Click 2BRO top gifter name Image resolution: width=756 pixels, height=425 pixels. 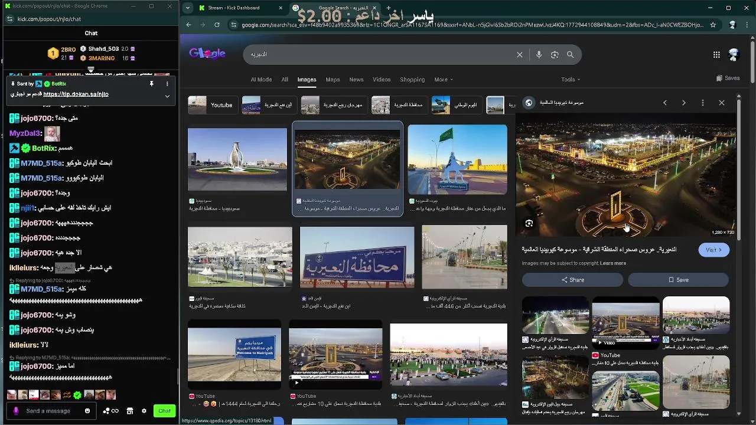click(x=69, y=49)
